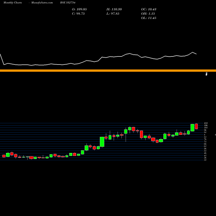Select the low value 'L: 97.85'
This screenshot has width=216, height=216.
pyautogui.click(x=113, y=14)
